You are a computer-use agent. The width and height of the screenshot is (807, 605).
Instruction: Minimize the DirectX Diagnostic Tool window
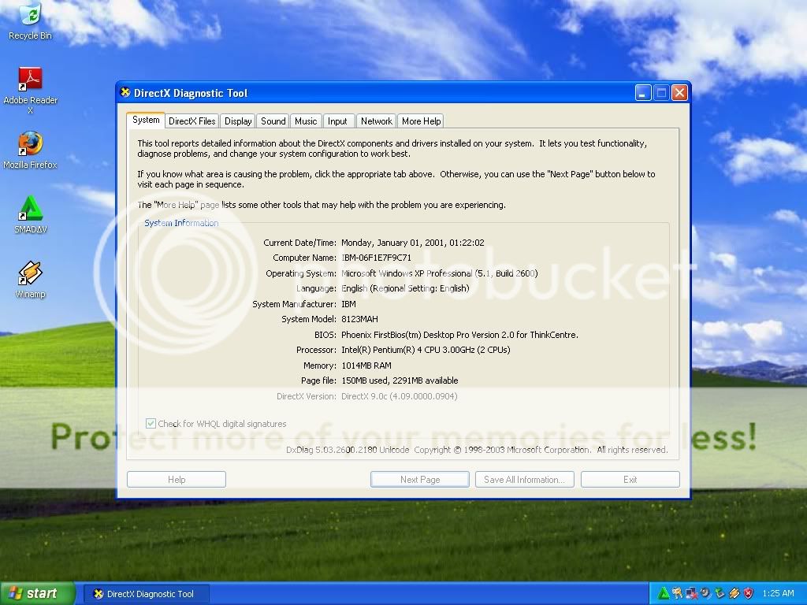pyautogui.click(x=643, y=93)
